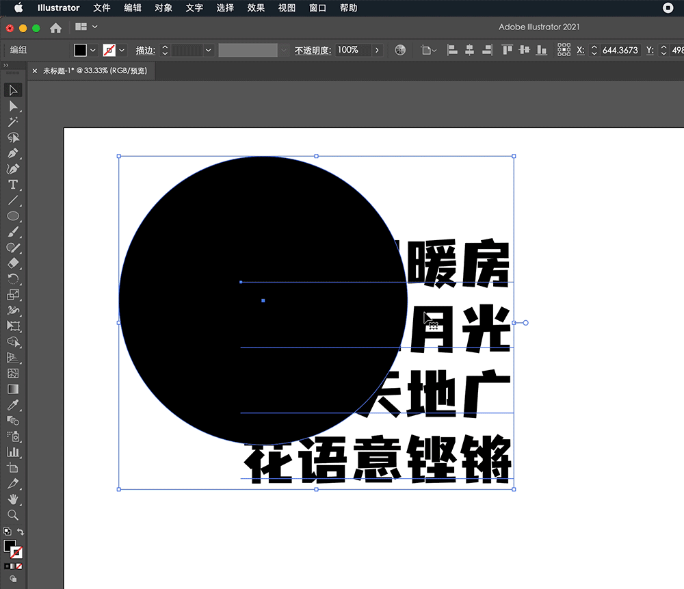Image resolution: width=684 pixels, height=589 pixels.
Task: Open the 对象 menu
Action: [163, 8]
